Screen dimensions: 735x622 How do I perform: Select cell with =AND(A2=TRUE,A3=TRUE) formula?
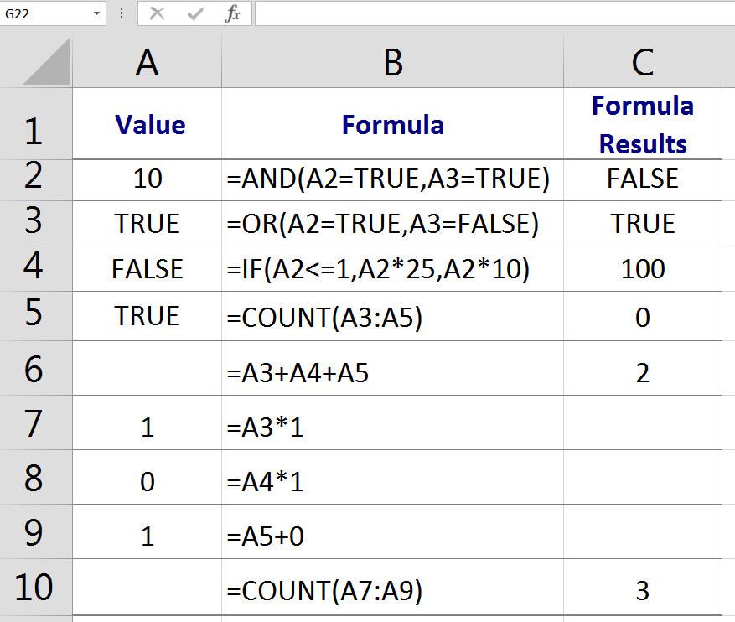(x=392, y=179)
